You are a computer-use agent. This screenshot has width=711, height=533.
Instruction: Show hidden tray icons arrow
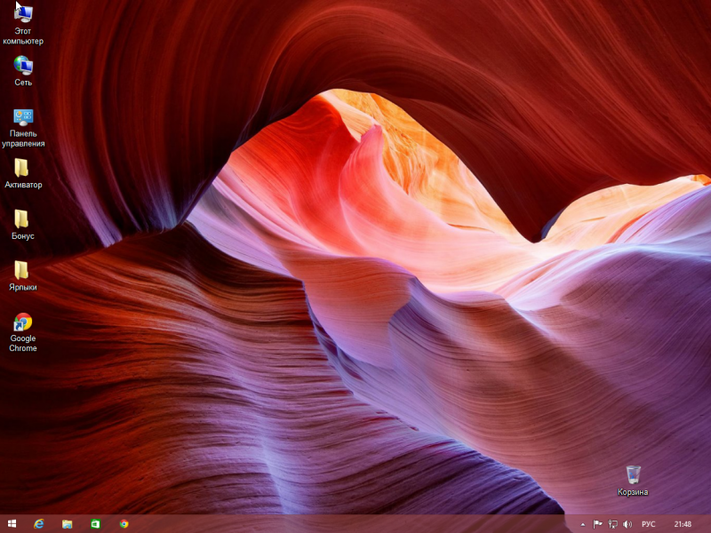click(x=583, y=524)
